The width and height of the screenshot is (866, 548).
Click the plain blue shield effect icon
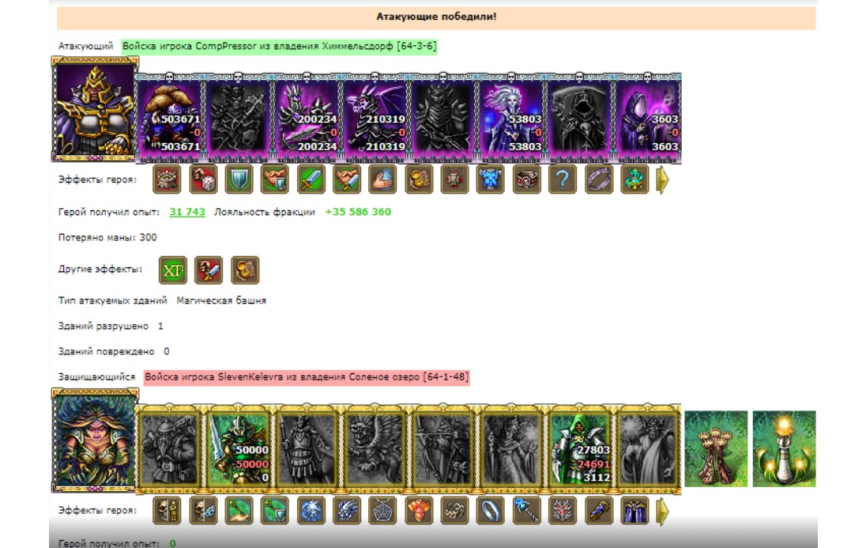pos(239,180)
